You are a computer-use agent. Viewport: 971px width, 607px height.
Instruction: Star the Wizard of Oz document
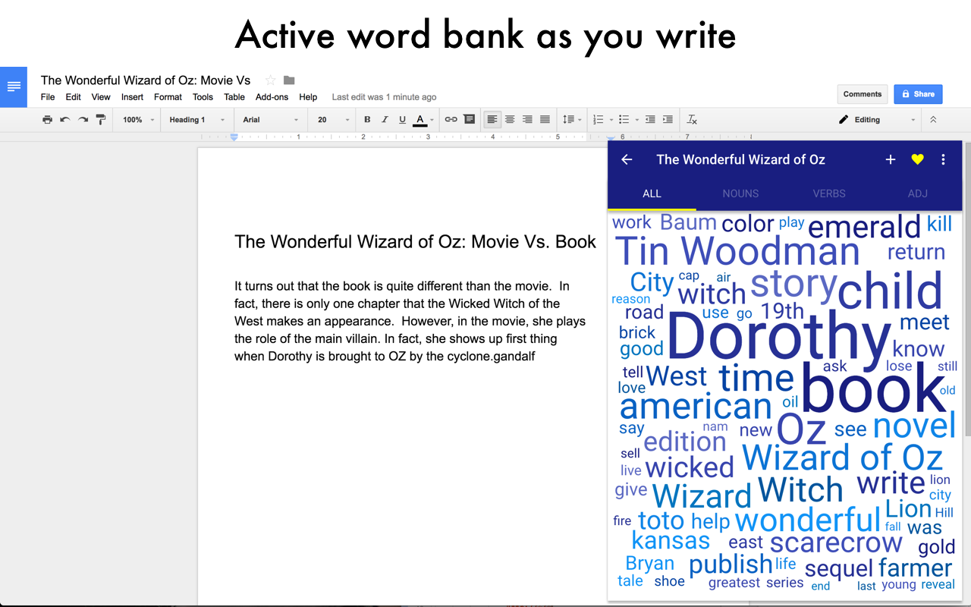point(269,79)
